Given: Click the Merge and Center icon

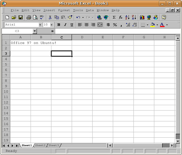Looking at the screenshot, I should [x=100, y=25].
